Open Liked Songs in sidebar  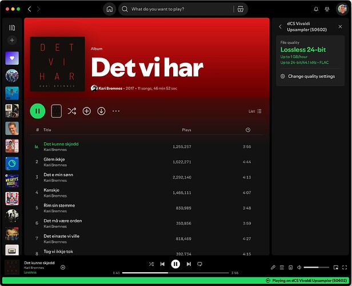coord(12,58)
